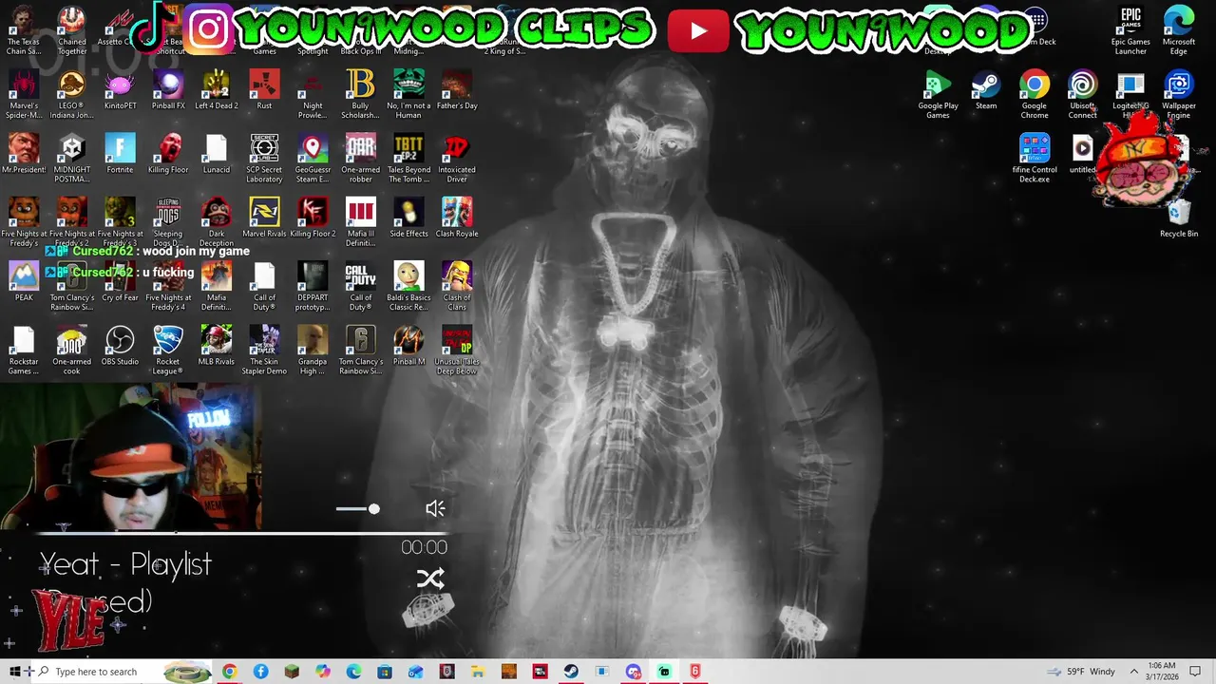Screen dimensions: 1216x684
Task: Click the Left 4 Dead 2 icon
Action: pyautogui.click(x=216, y=90)
